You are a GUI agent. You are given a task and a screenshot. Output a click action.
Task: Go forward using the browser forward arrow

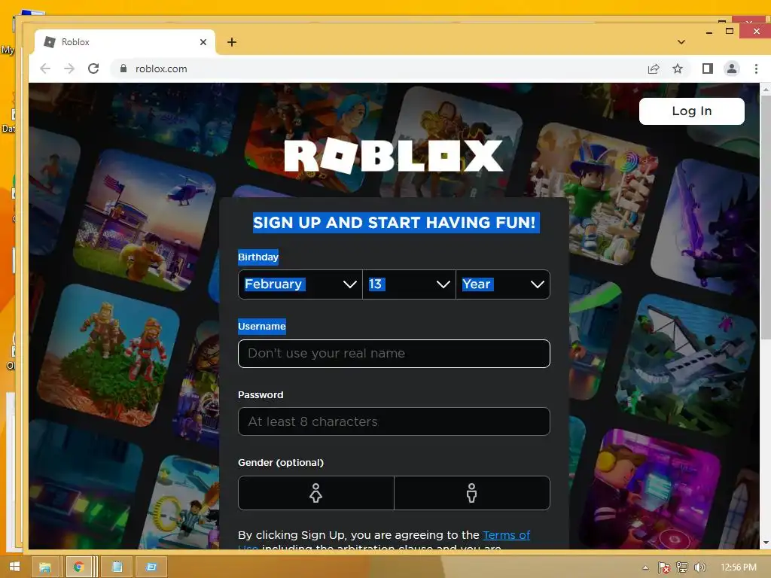click(x=69, y=68)
